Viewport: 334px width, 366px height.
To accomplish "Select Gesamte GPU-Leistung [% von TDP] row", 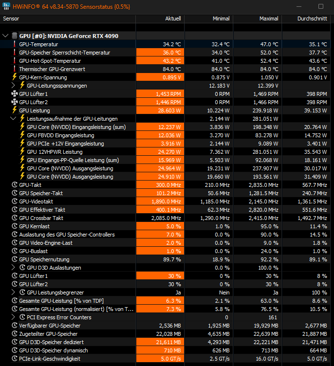I will [x=165, y=301].
